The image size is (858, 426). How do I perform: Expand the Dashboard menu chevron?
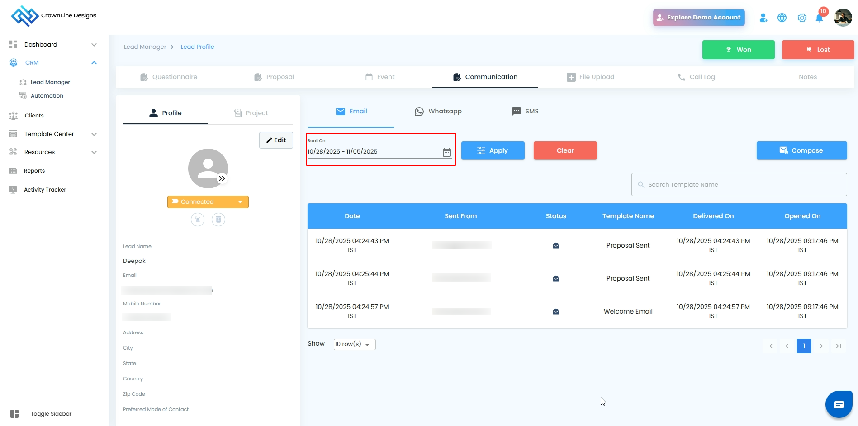click(94, 45)
